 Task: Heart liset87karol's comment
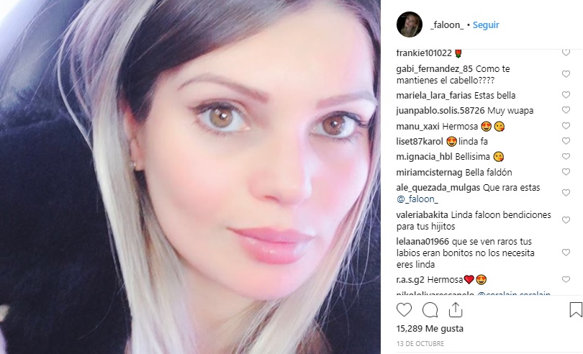566,141
